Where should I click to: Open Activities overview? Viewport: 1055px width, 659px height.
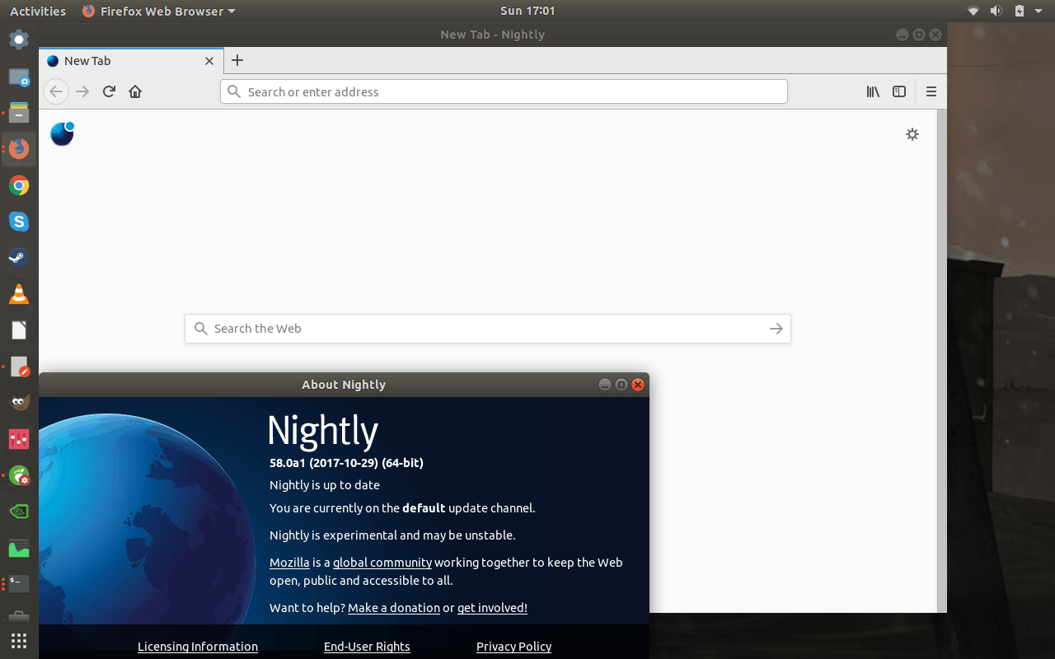[x=38, y=11]
